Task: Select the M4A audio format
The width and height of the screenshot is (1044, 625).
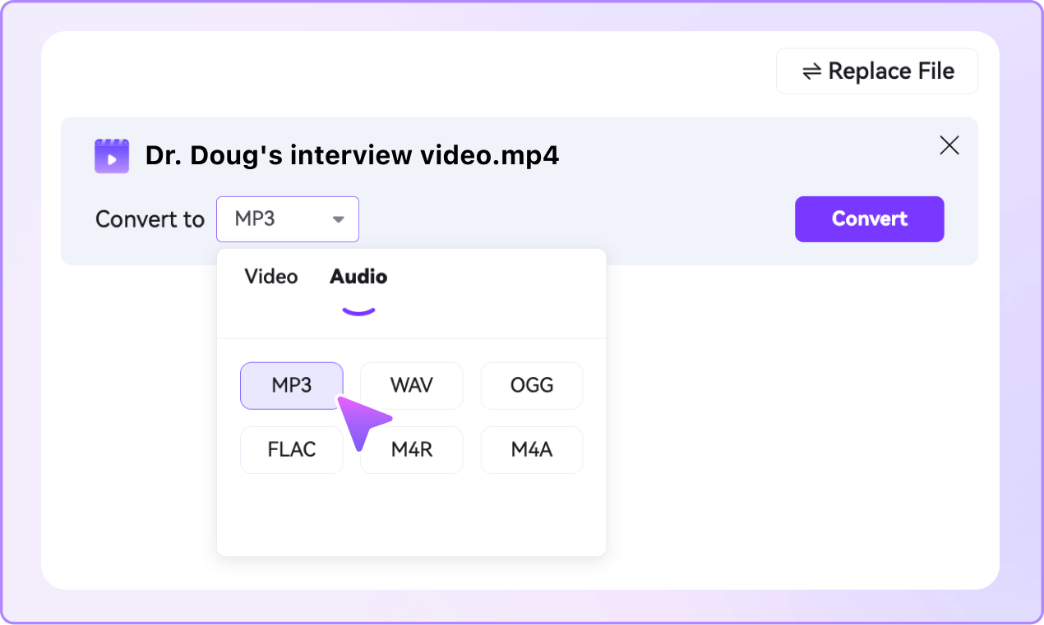Action: 531,449
